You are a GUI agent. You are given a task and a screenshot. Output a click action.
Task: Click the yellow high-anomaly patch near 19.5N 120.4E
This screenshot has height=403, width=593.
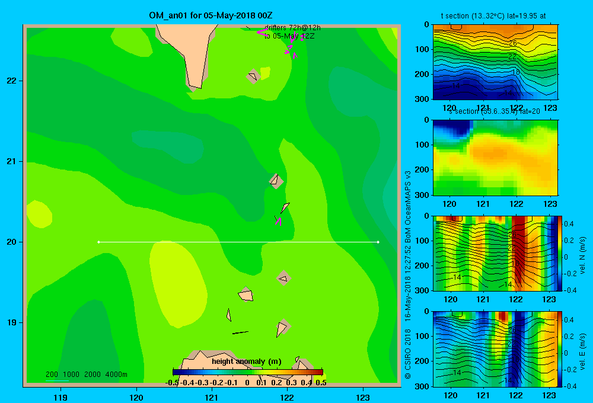tap(178, 283)
